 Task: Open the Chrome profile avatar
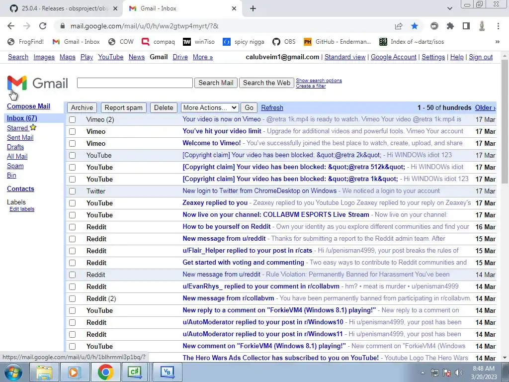(x=482, y=26)
